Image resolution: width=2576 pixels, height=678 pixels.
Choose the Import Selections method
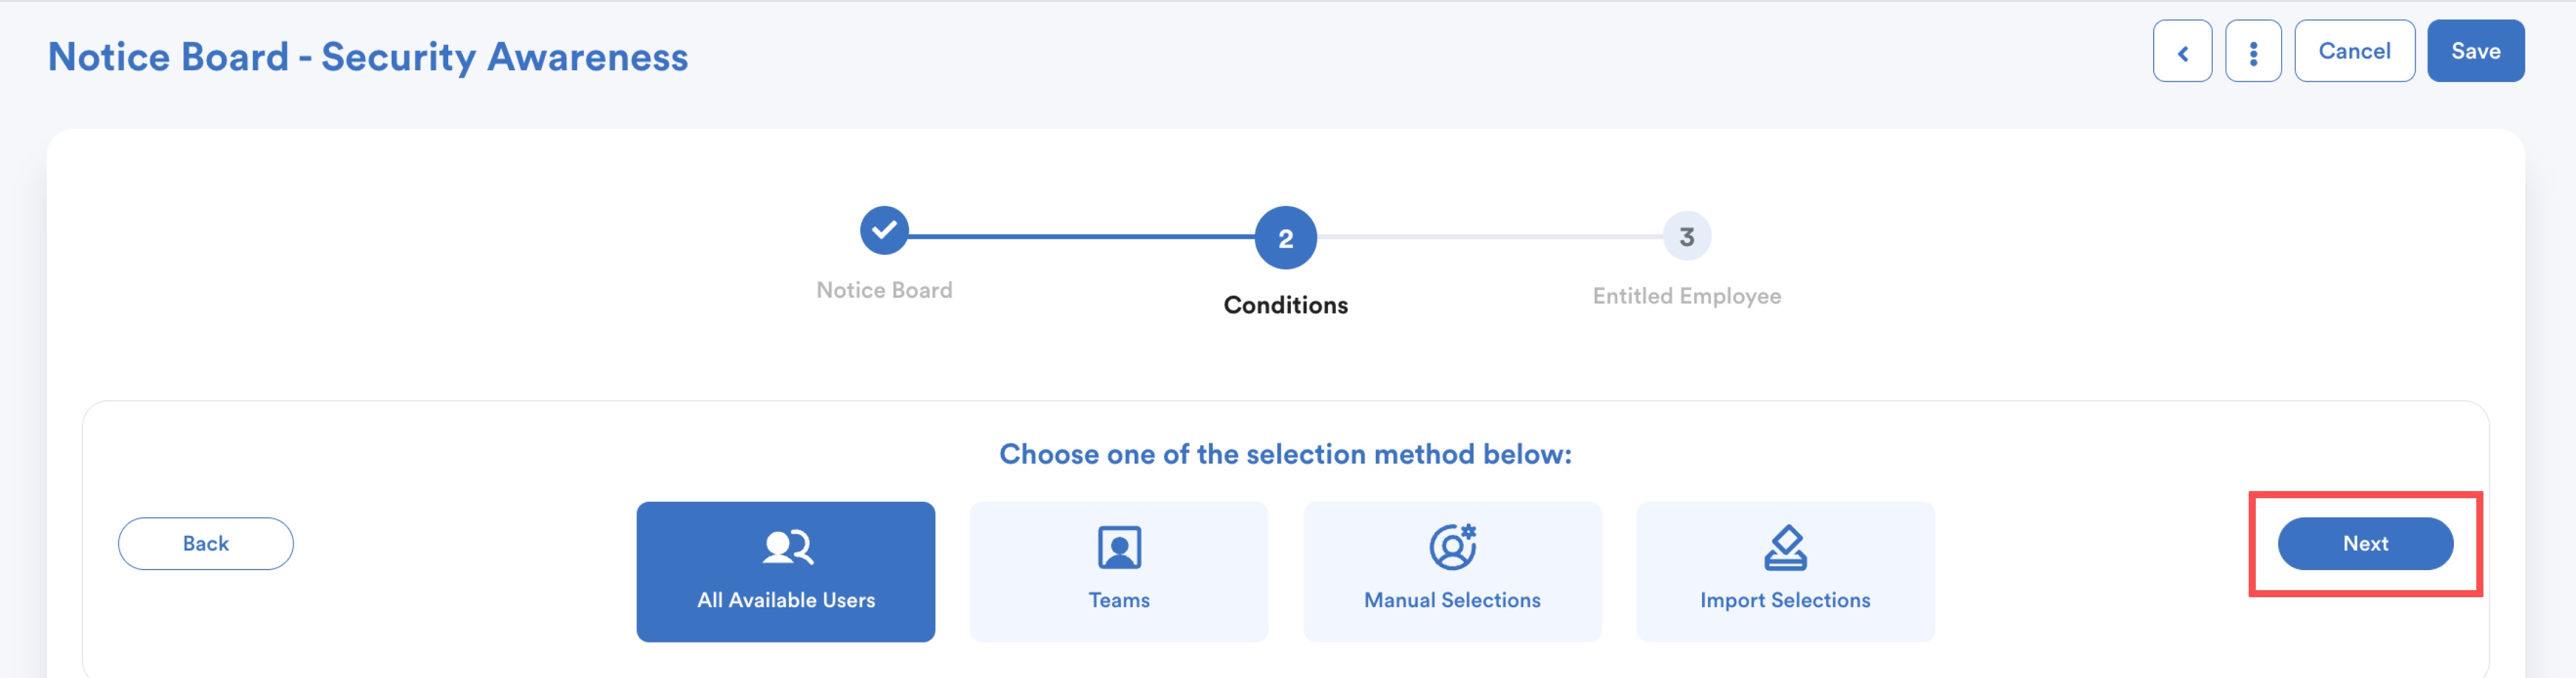coord(1785,572)
